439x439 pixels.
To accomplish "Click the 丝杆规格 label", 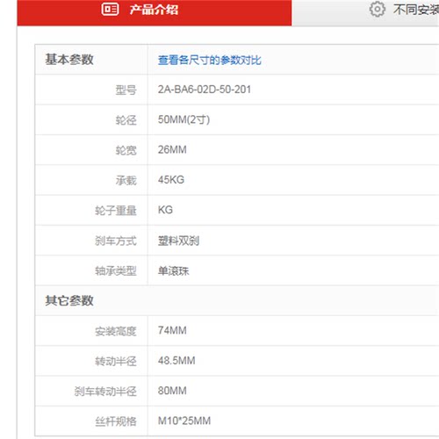I will pos(116,421).
